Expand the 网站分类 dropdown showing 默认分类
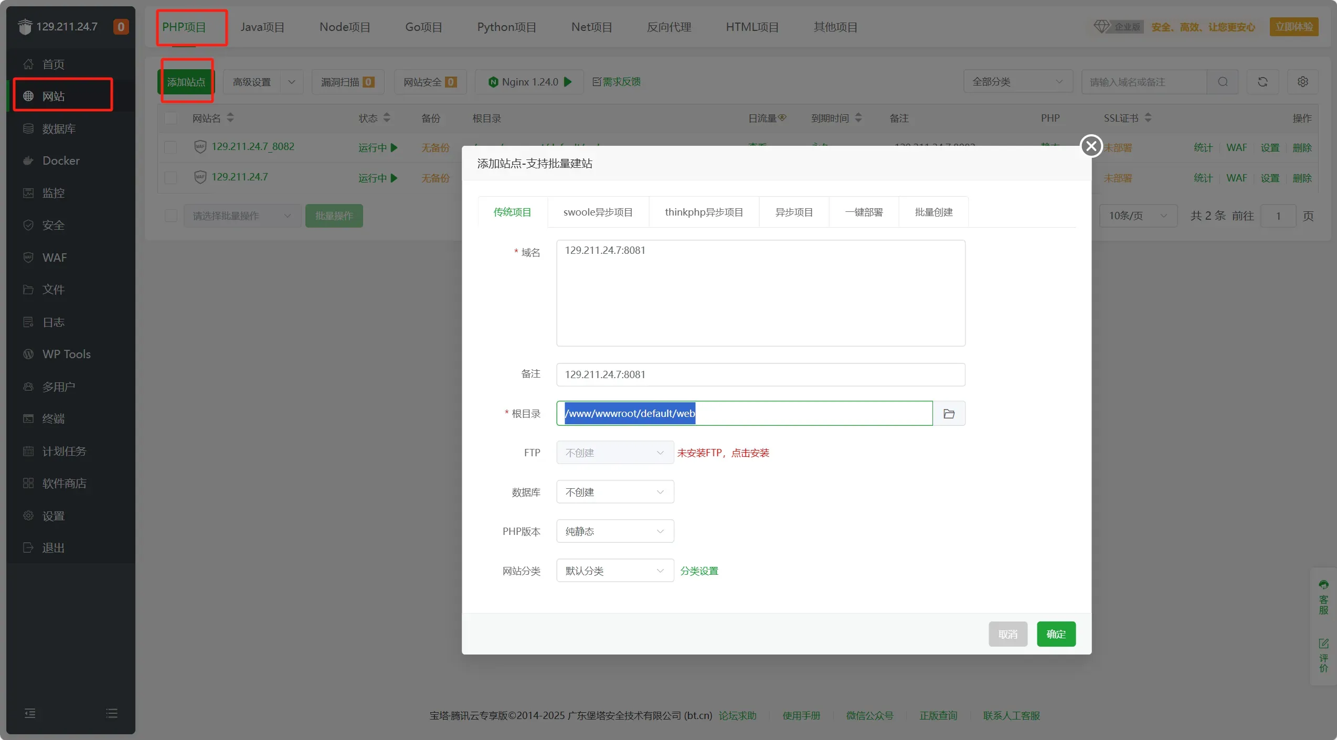 (x=614, y=571)
